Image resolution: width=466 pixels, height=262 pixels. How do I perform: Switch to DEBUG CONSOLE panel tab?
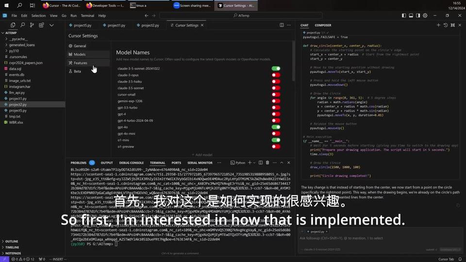point(132,163)
